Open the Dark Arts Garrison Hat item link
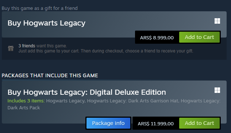231x133 pixels. [132, 101]
